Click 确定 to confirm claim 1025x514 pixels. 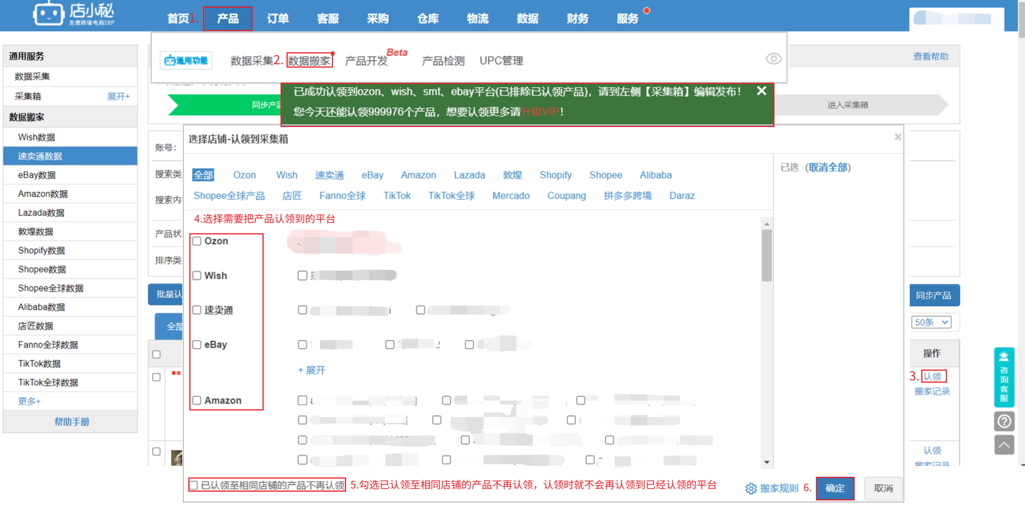pyautogui.click(x=835, y=488)
